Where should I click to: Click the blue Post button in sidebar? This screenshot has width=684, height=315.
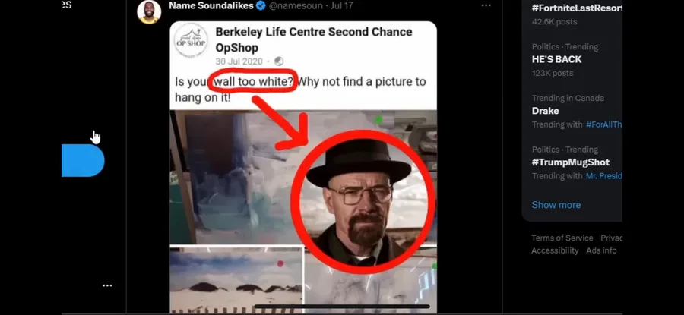point(83,161)
